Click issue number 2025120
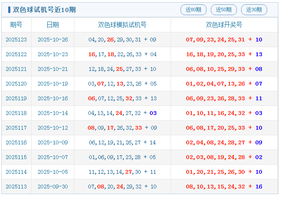 (16, 84)
